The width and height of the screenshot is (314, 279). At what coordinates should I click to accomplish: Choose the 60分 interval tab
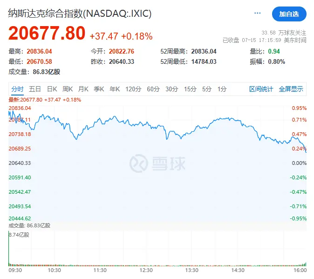[x=153, y=89]
